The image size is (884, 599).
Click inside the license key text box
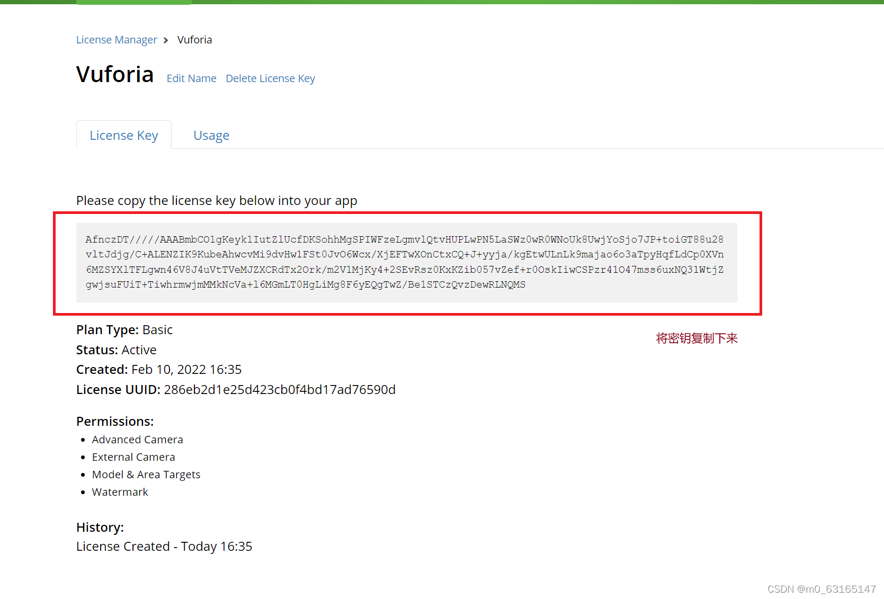(x=406, y=262)
